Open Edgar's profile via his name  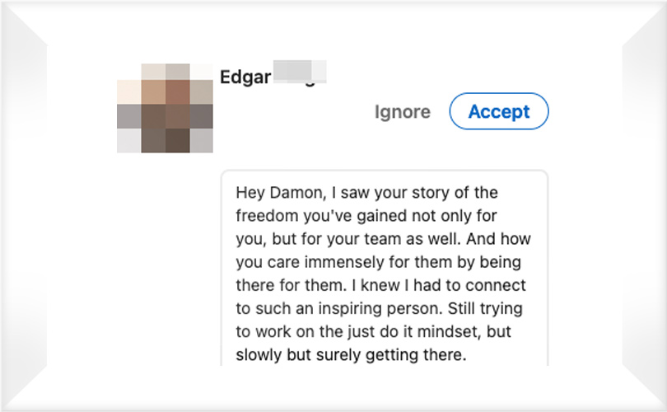[x=245, y=77]
